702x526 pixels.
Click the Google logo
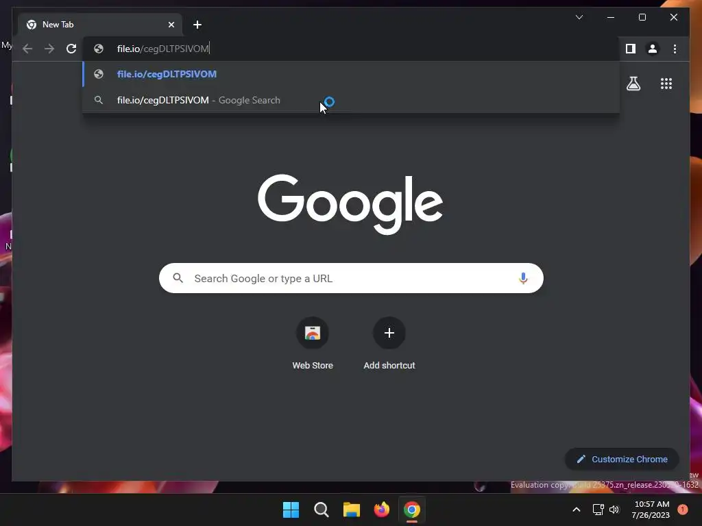click(350, 204)
